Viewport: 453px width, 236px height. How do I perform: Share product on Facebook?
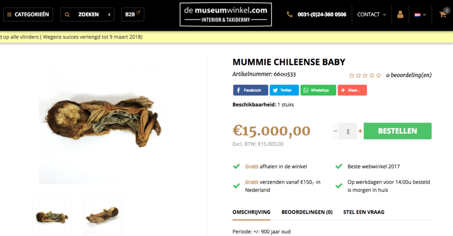(x=250, y=90)
